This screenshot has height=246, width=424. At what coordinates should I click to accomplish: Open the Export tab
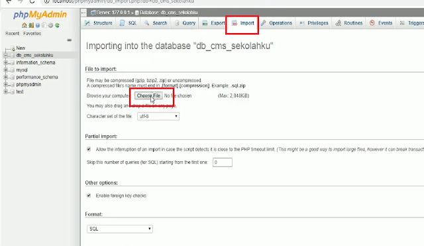pyautogui.click(x=213, y=23)
